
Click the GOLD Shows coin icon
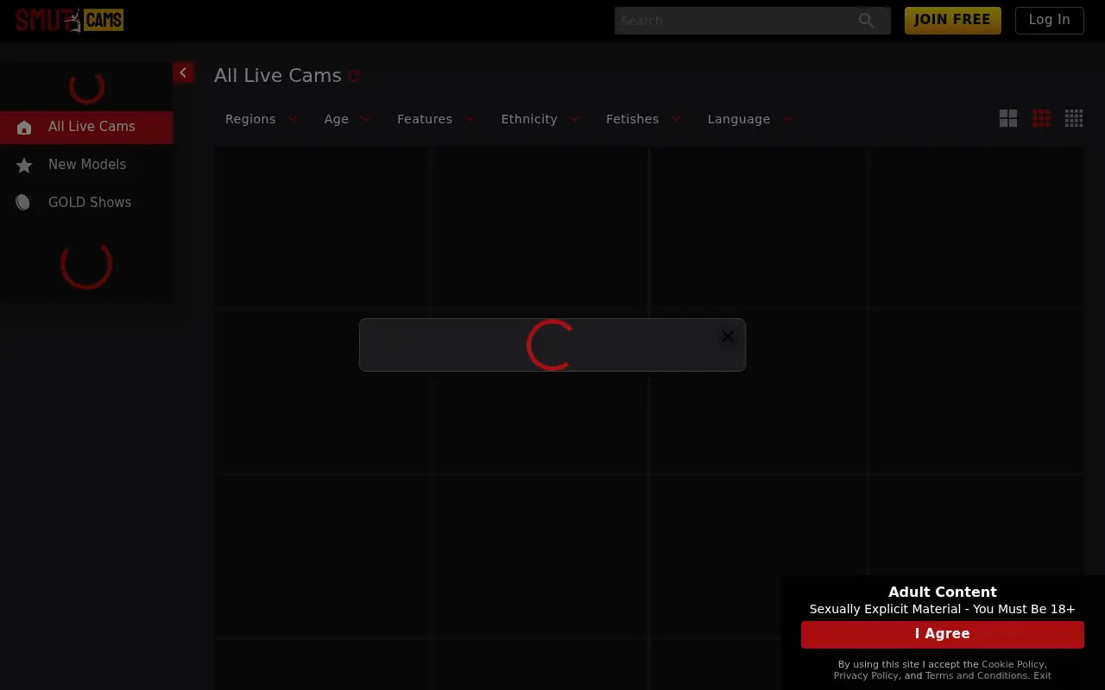[x=23, y=203]
